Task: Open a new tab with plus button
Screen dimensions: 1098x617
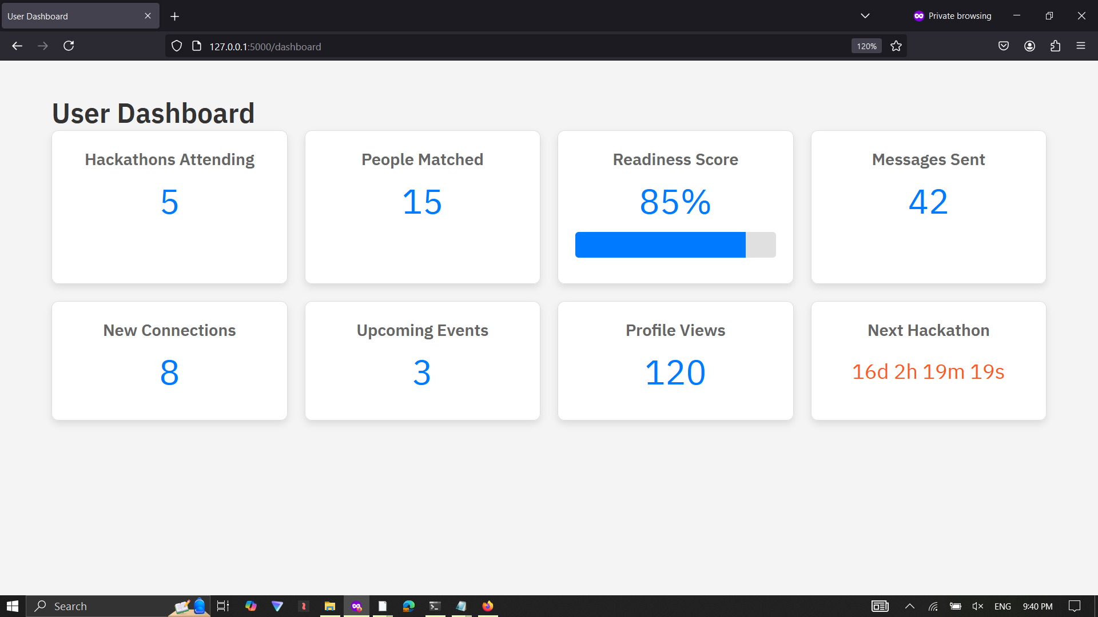Action: 174,17
